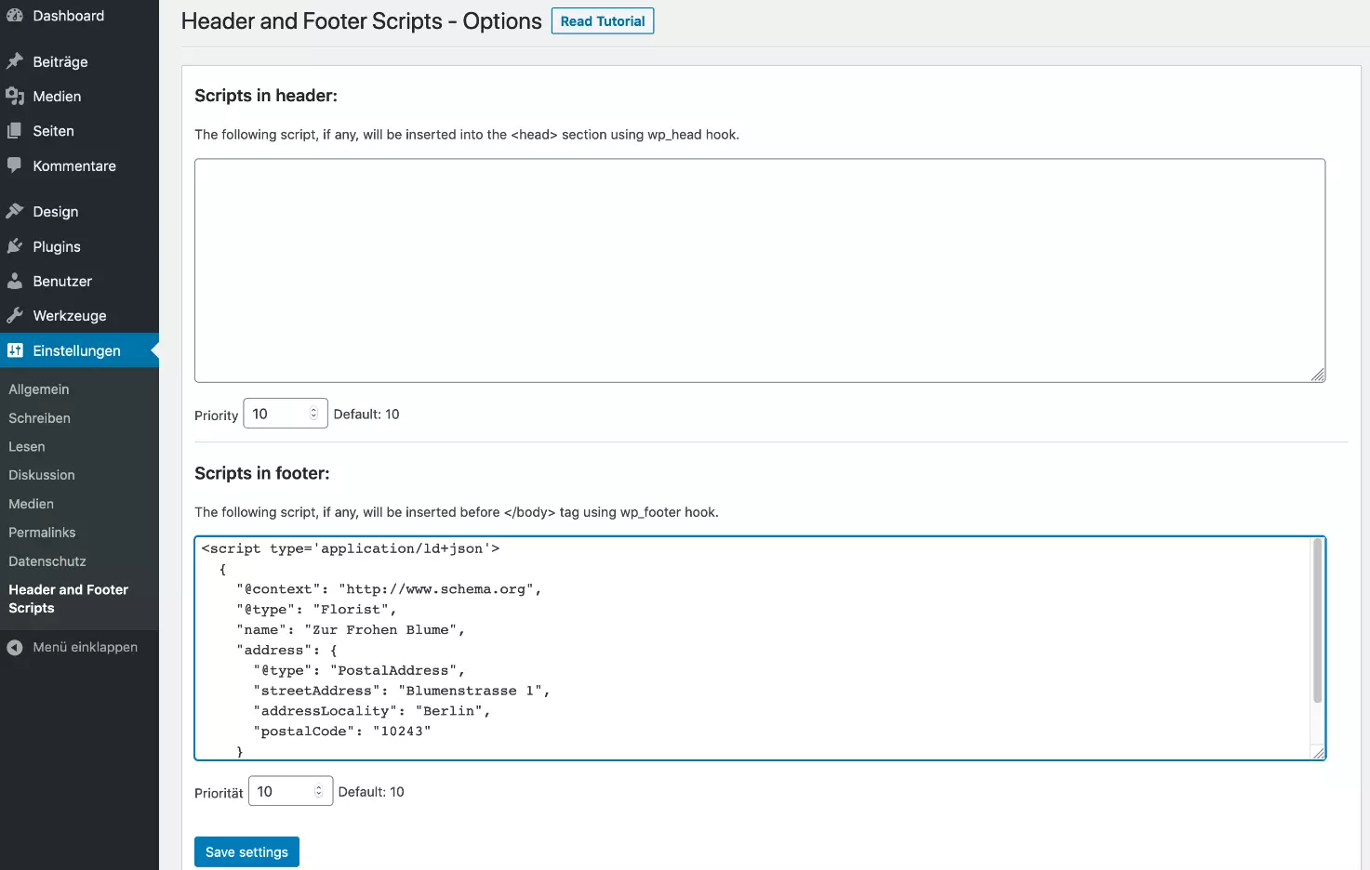The image size is (1370, 870).
Task: Click the "name": "Zur Frohen Blume" line
Action: tap(350, 630)
